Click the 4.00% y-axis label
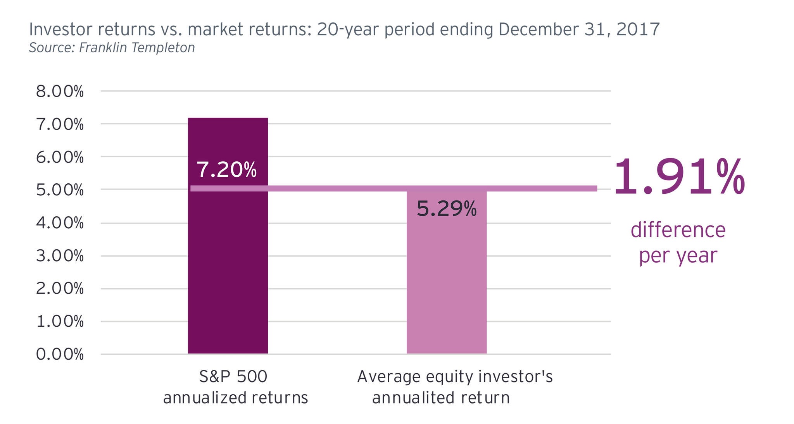Image resolution: width=794 pixels, height=424 pixels. click(60, 223)
